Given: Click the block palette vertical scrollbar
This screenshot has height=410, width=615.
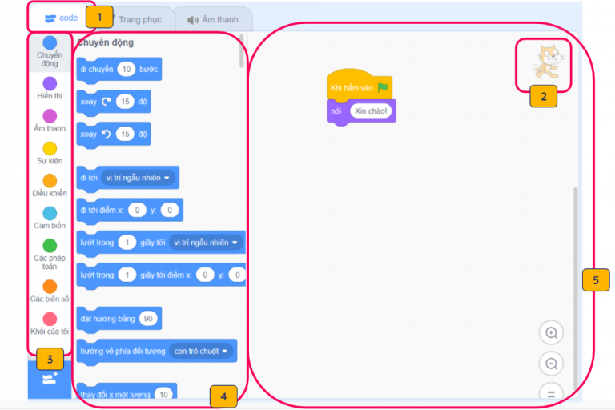Looking at the screenshot, I should (x=242, y=52).
